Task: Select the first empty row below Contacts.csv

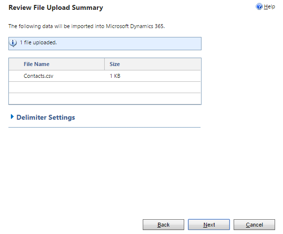Action: pyautogui.click(x=105, y=87)
